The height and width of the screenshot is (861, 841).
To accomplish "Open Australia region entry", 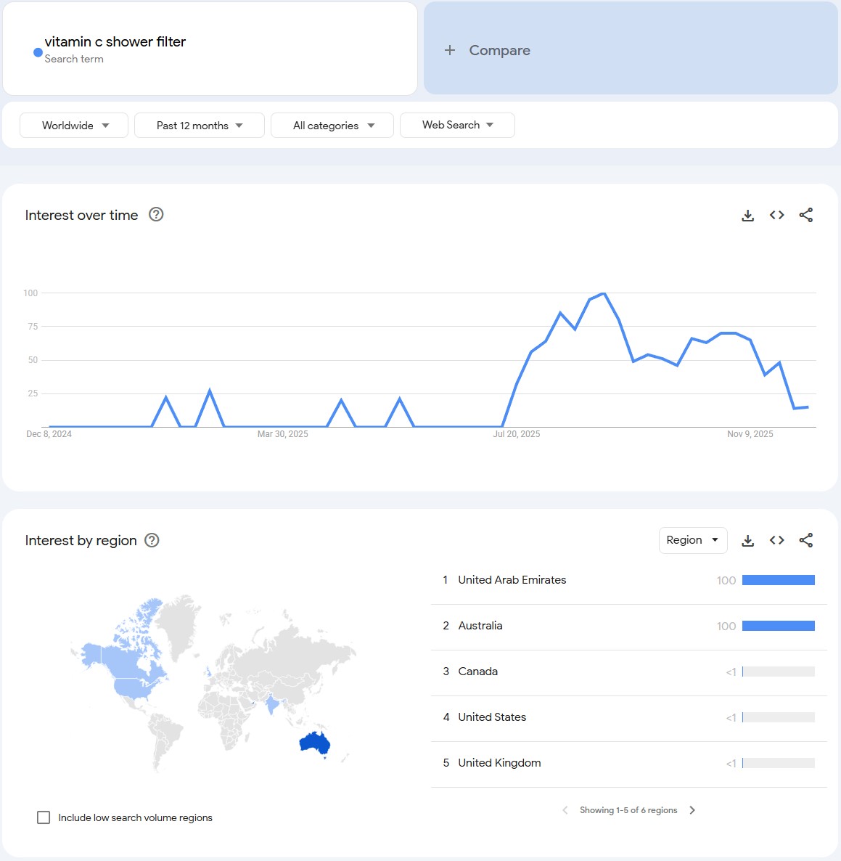I will [x=480, y=626].
